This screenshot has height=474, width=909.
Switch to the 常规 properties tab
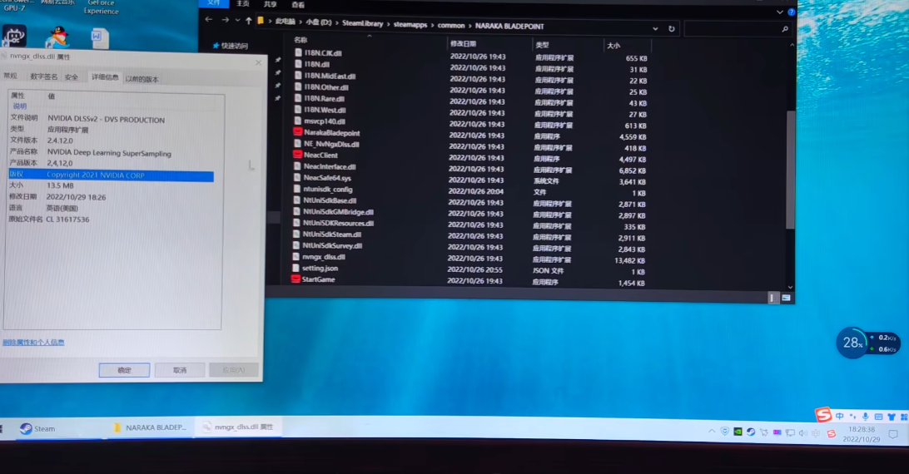pyautogui.click(x=11, y=76)
